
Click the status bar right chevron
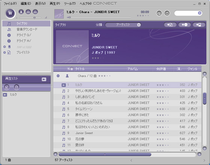204,160
